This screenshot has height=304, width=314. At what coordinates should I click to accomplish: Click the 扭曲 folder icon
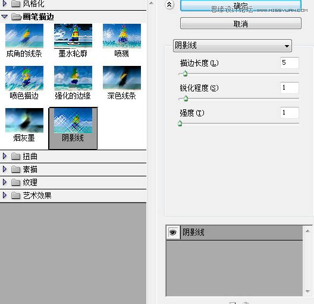(x=15, y=156)
